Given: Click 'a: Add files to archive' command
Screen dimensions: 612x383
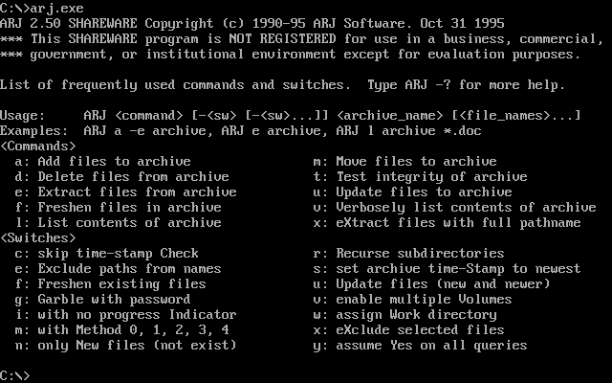Looking at the screenshot, I should tap(103, 162).
